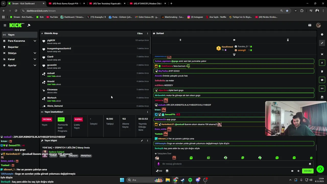This screenshot has width=327, height=184.
Task: Collapse the chat leaderboard arrow
Action: 234,55
